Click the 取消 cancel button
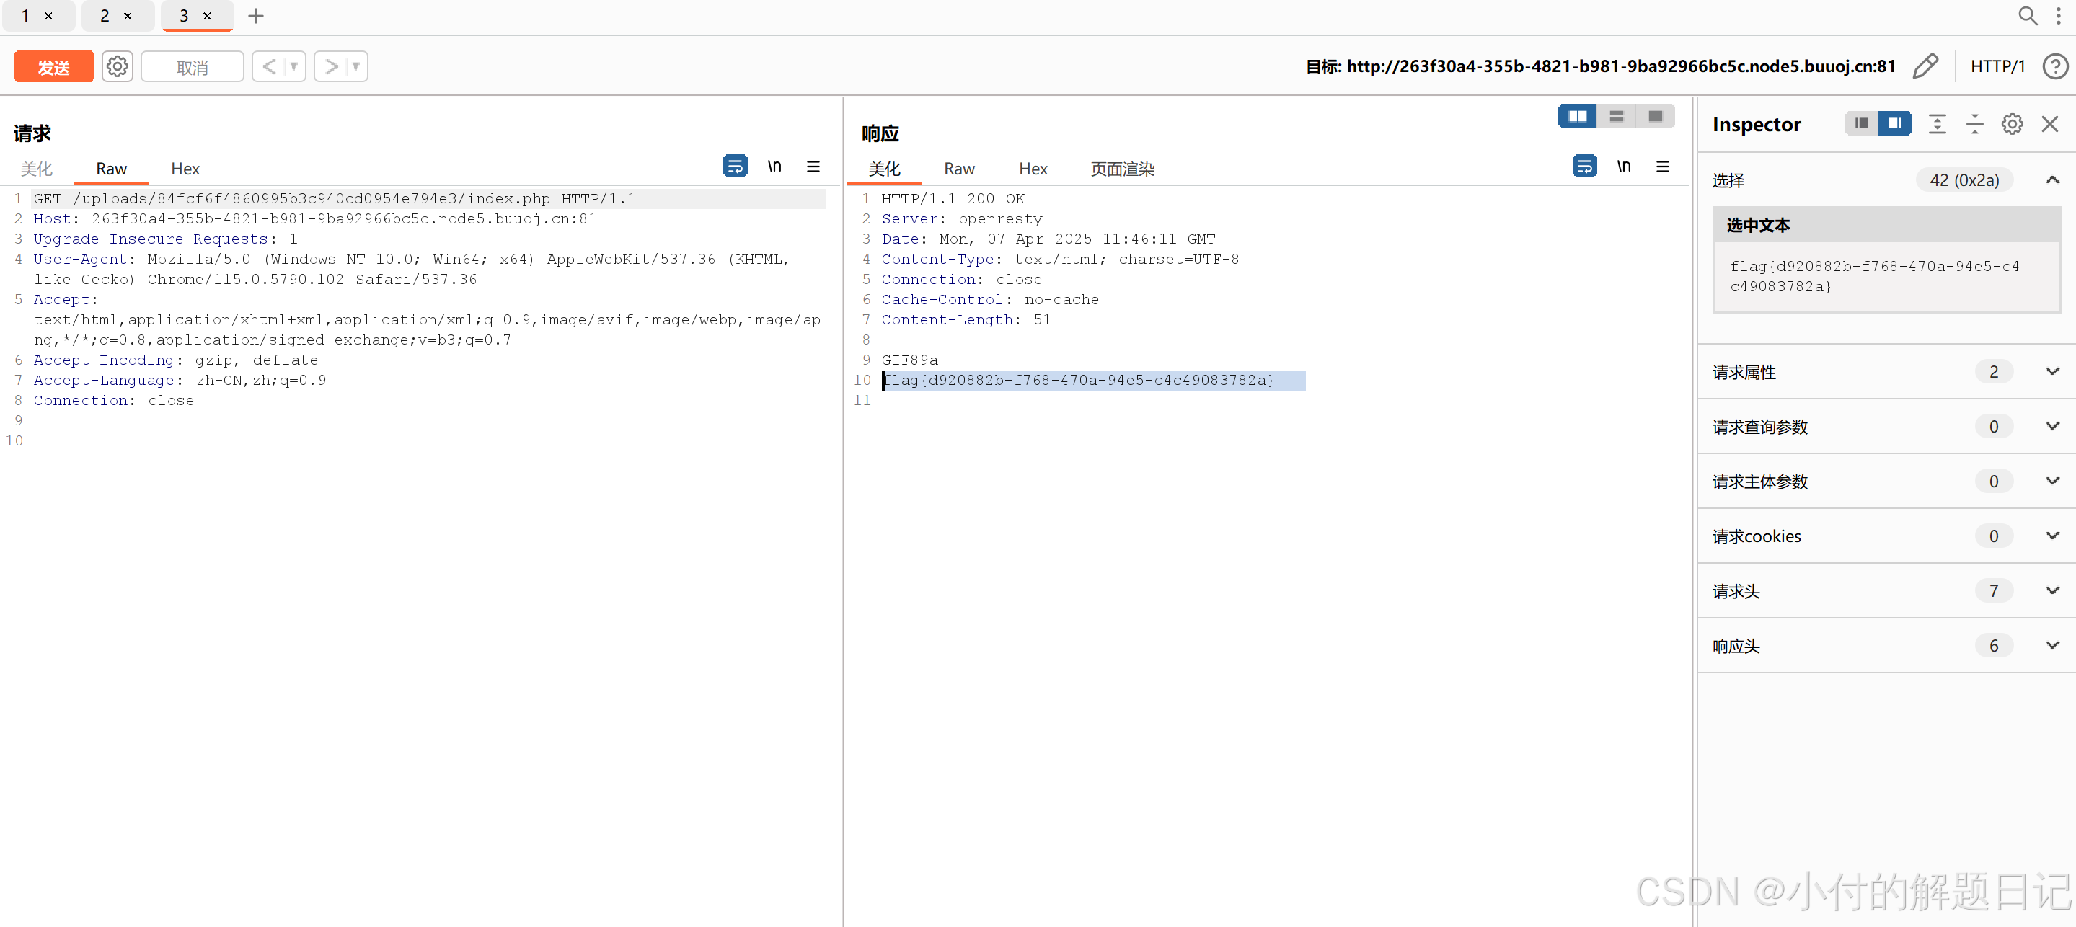Image resolution: width=2076 pixels, height=927 pixels. 192,67
